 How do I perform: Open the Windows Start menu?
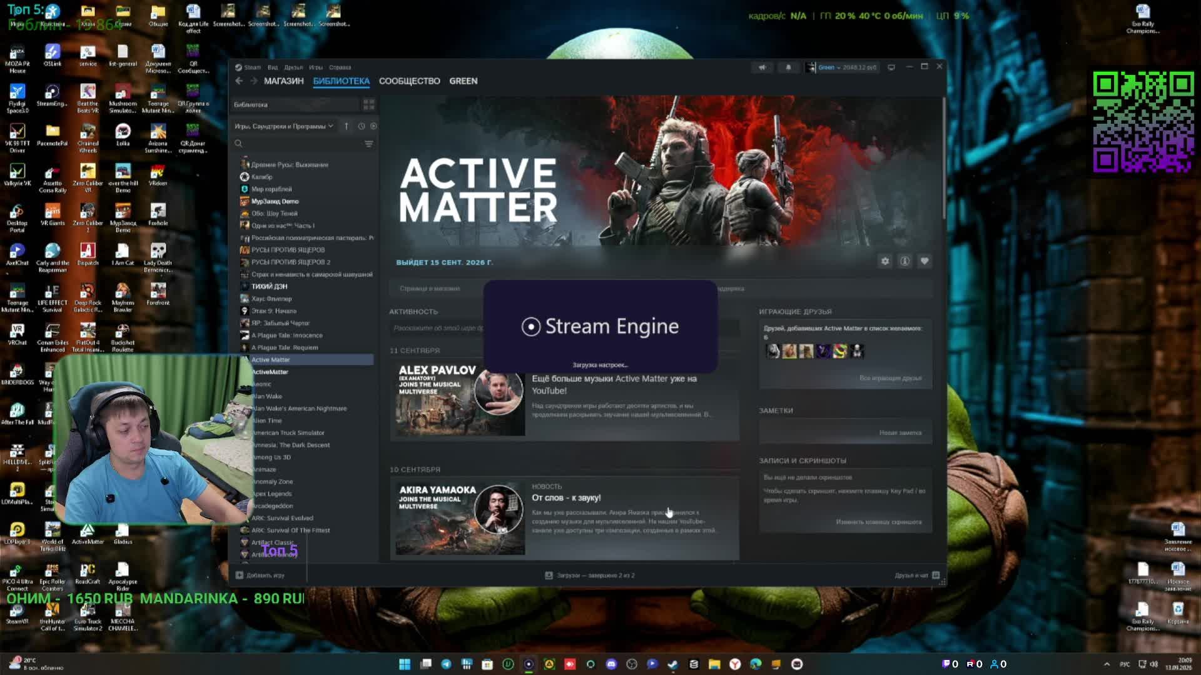point(405,664)
